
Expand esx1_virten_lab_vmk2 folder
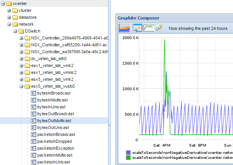[x=22, y=65]
